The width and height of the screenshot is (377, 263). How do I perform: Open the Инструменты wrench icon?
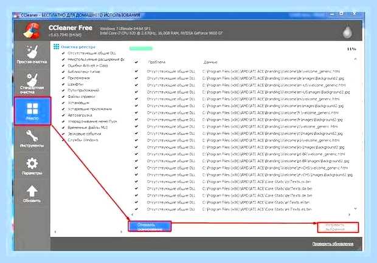pyautogui.click(x=32, y=135)
